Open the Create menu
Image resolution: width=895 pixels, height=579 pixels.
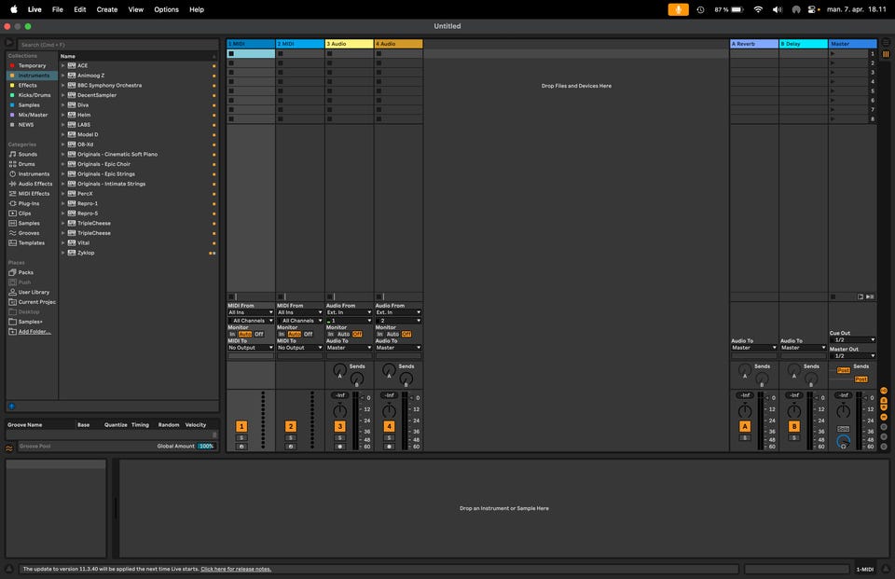click(107, 9)
